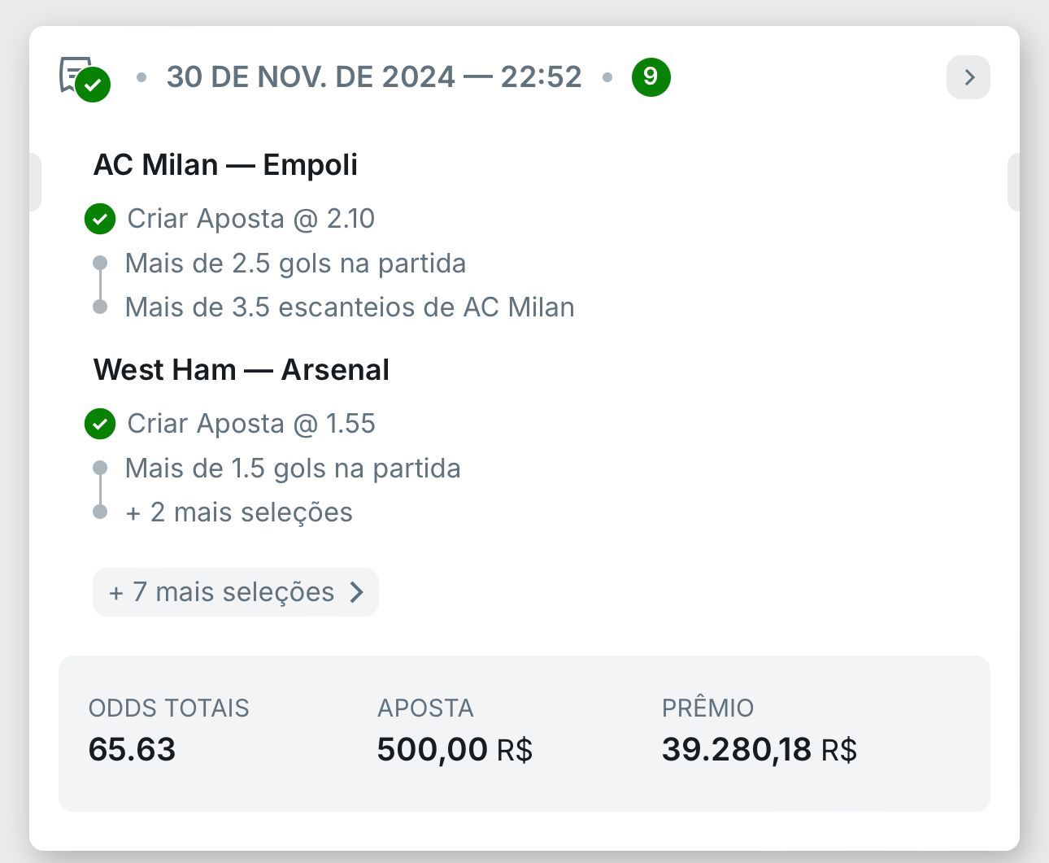Click the PRÊMIO amount 39.280,18 R$
This screenshot has height=863, width=1049.
pyautogui.click(x=760, y=749)
